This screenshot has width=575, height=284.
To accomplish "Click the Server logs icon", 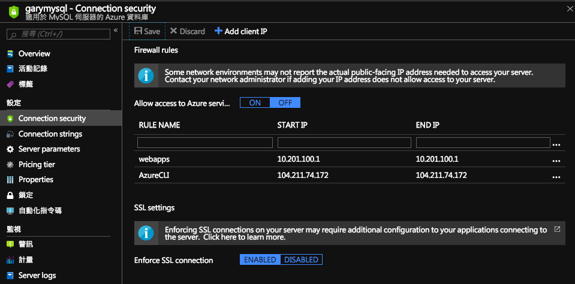I will pos(10,275).
